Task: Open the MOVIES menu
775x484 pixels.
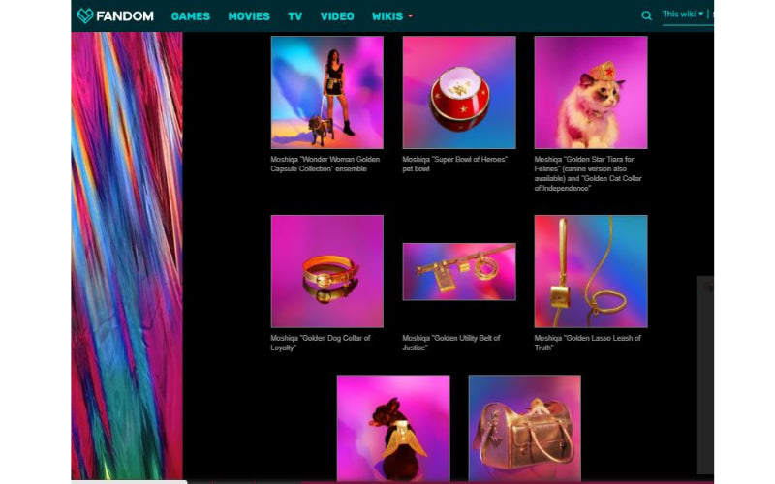Action: click(x=249, y=16)
